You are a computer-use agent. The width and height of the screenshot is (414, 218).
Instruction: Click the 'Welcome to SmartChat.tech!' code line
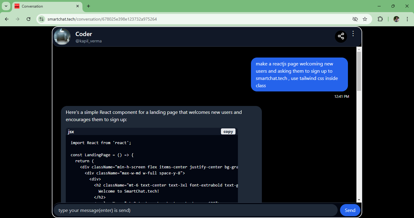pyautogui.click(x=129, y=191)
